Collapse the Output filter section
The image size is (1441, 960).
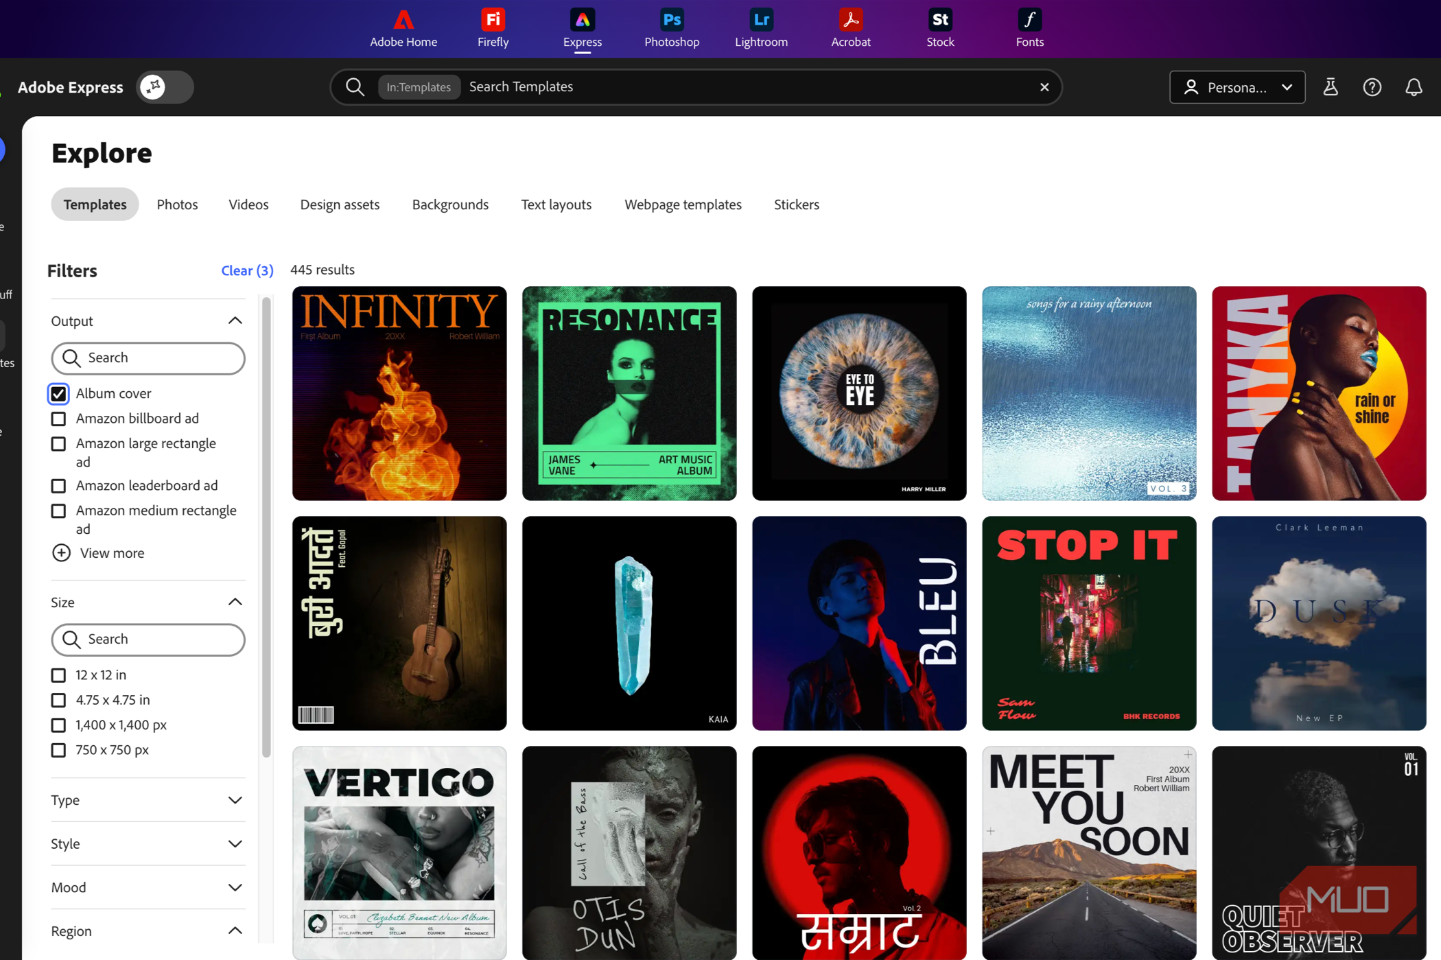[x=235, y=321]
